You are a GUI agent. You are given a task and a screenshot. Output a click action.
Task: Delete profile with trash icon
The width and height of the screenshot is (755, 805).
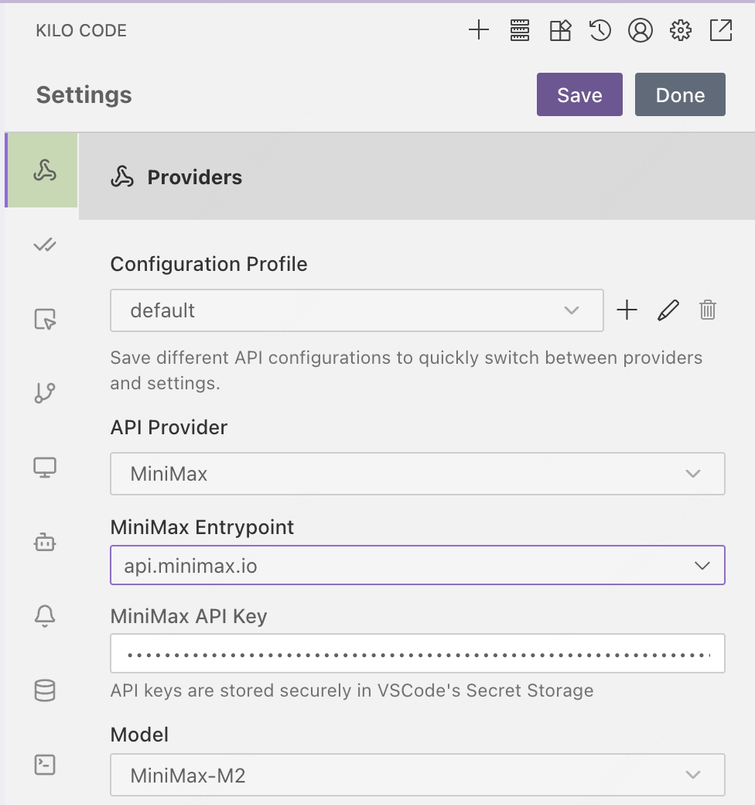[708, 310]
